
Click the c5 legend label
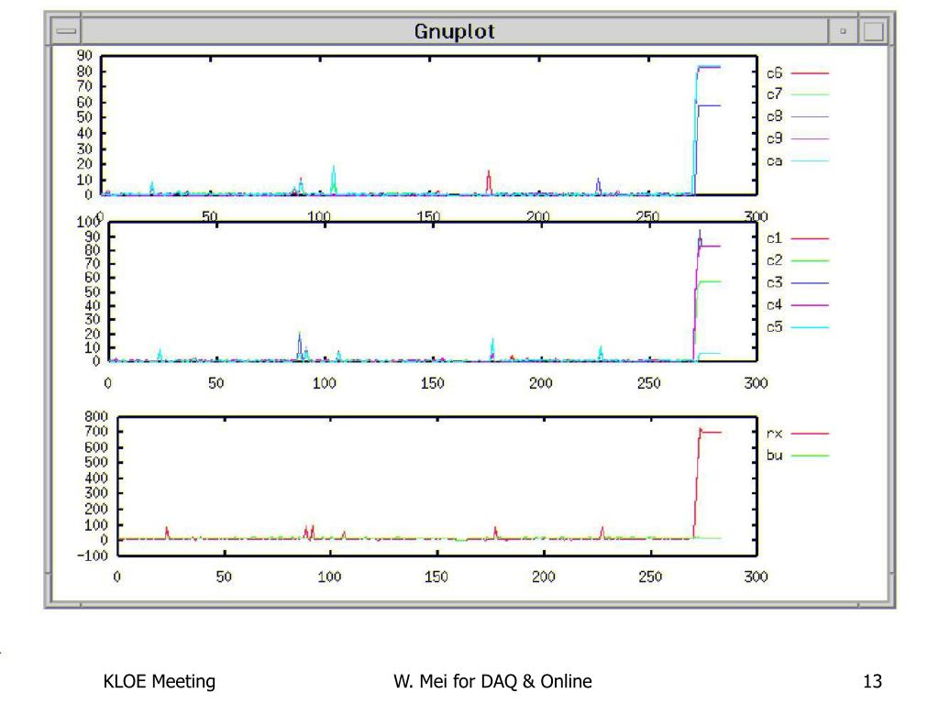774,327
